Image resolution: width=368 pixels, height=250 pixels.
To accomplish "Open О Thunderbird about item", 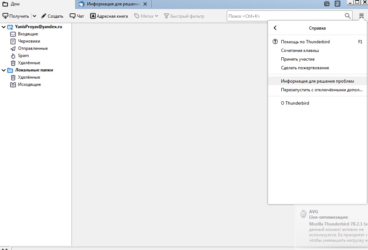I will (x=317, y=103).
